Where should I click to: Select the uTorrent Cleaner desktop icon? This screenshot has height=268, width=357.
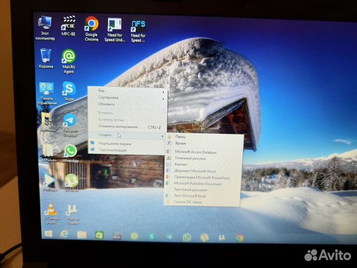coord(72,215)
